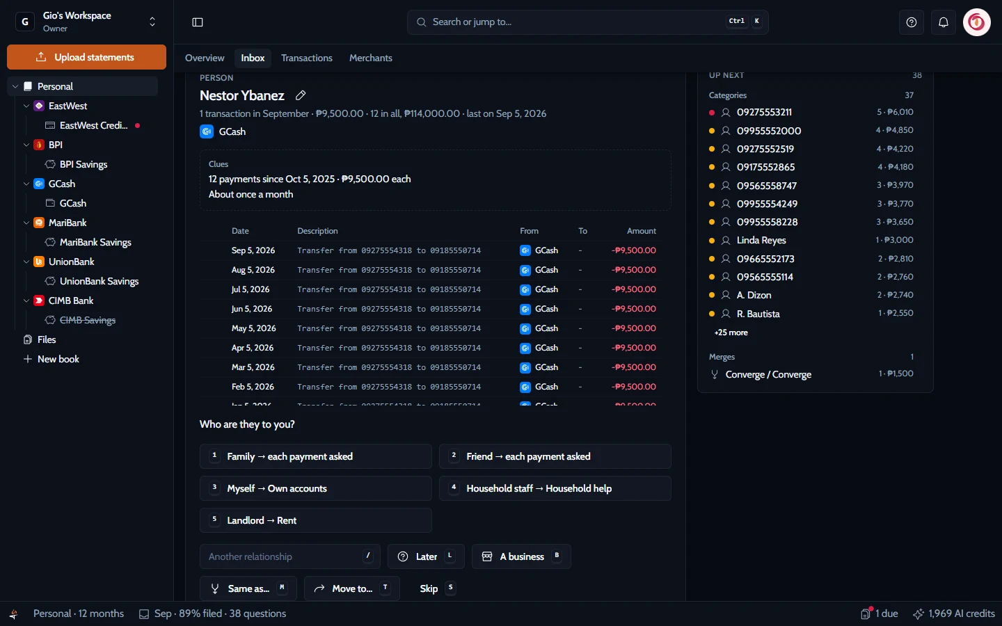Edit Nestor Ybanez name with pencil icon
Image resolution: width=1002 pixels, height=626 pixels.
(301, 95)
